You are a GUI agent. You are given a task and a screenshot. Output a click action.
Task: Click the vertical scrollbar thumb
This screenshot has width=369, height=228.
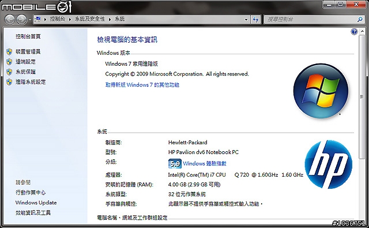tap(362, 96)
